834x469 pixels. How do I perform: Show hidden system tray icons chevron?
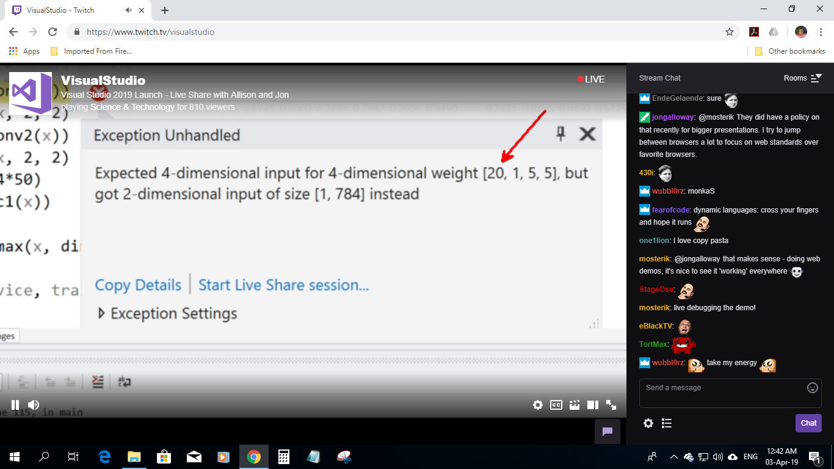click(674, 456)
